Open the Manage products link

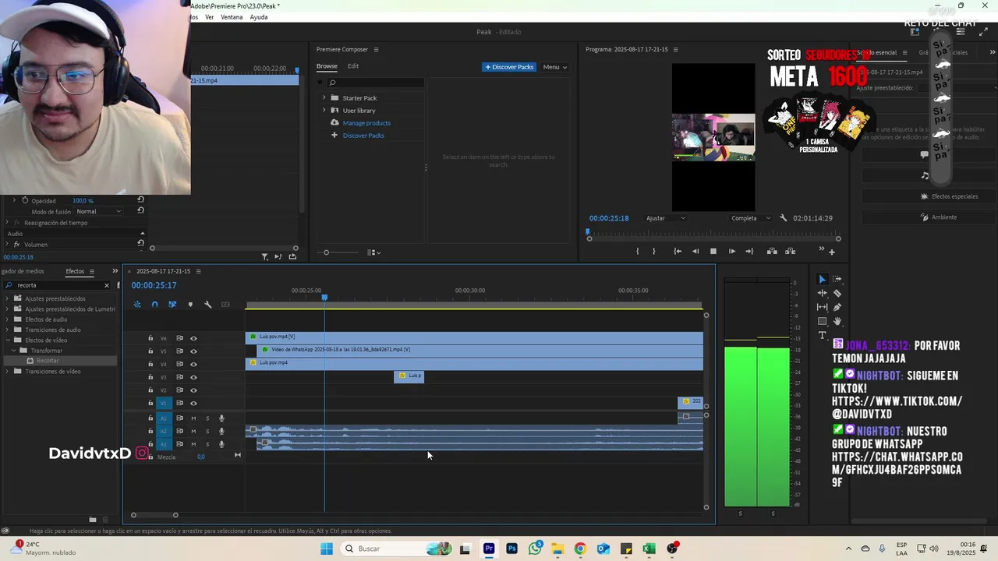366,123
